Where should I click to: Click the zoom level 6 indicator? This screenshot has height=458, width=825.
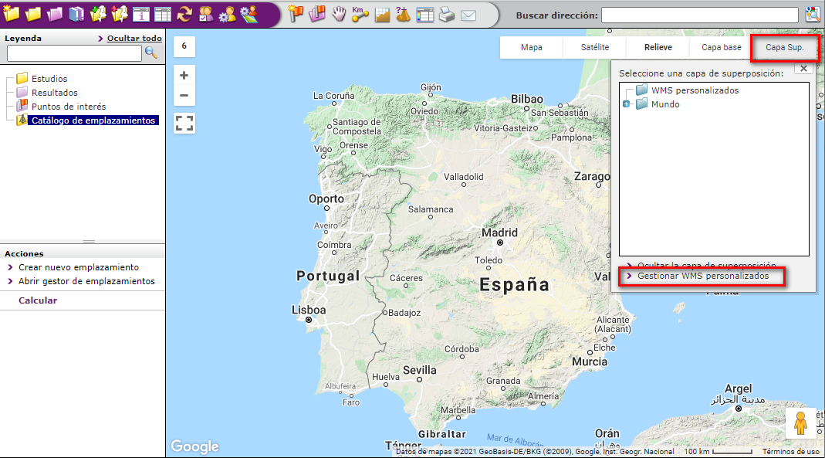(x=184, y=46)
